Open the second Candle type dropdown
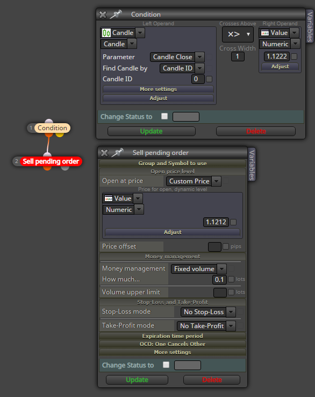Image resolution: width=315 pixels, height=397 pixels. pyautogui.click(x=132, y=44)
